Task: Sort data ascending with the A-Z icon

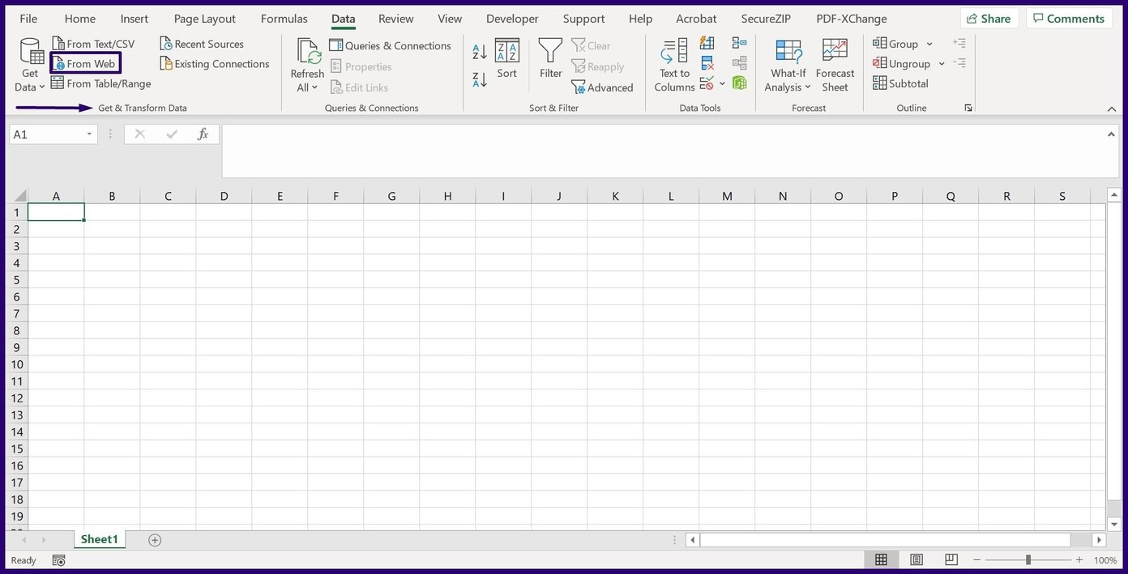Action: (x=478, y=50)
